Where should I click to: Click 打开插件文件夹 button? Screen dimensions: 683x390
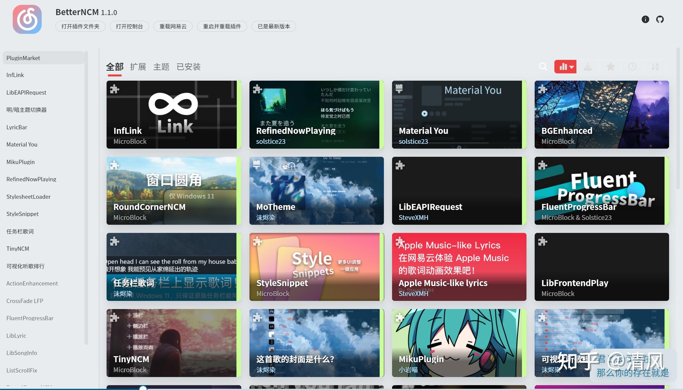pos(80,26)
